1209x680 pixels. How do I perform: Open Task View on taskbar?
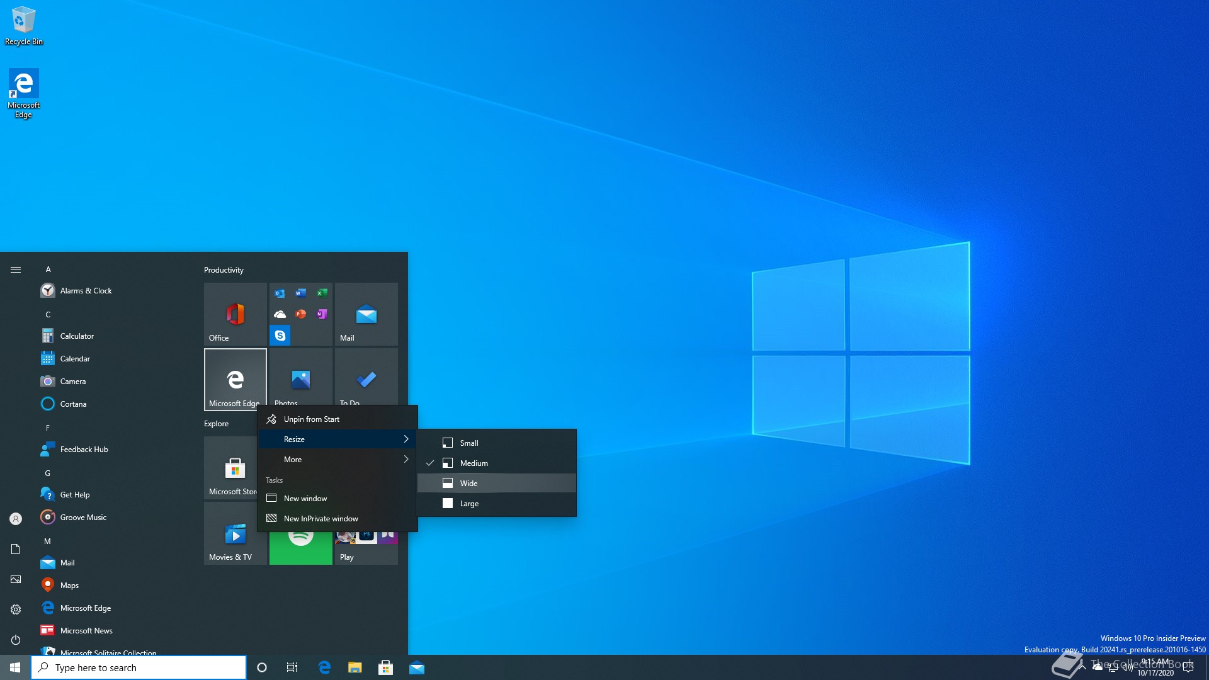292,667
